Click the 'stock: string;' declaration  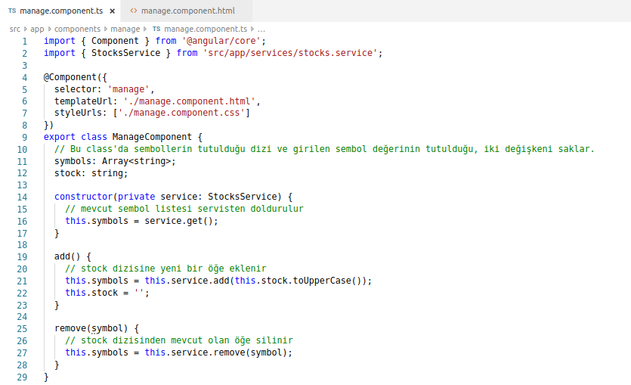tap(91, 173)
